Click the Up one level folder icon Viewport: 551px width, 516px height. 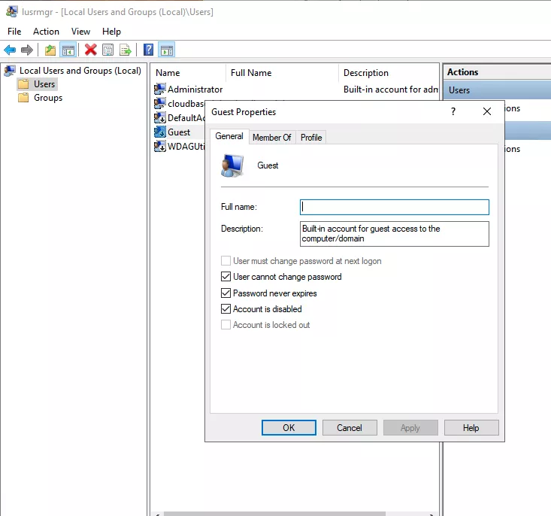(50, 50)
